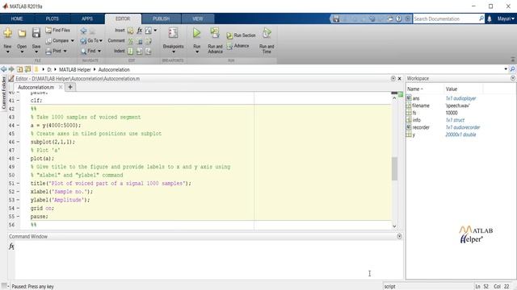Open the Print dropdown
This screenshot has height=290, width=517.
(x=57, y=51)
